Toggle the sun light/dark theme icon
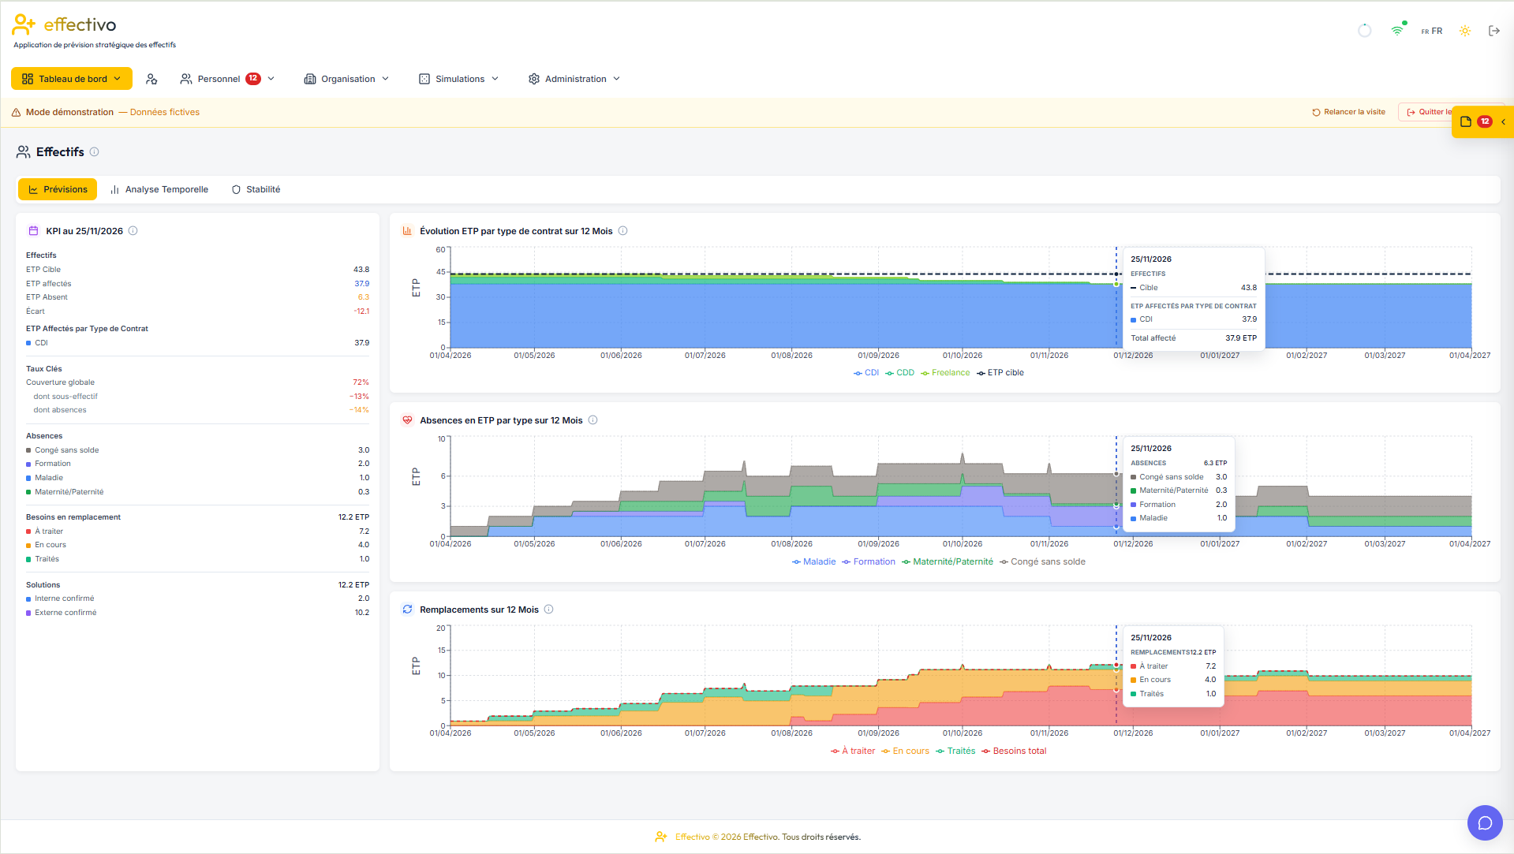This screenshot has width=1514, height=854. tap(1464, 31)
